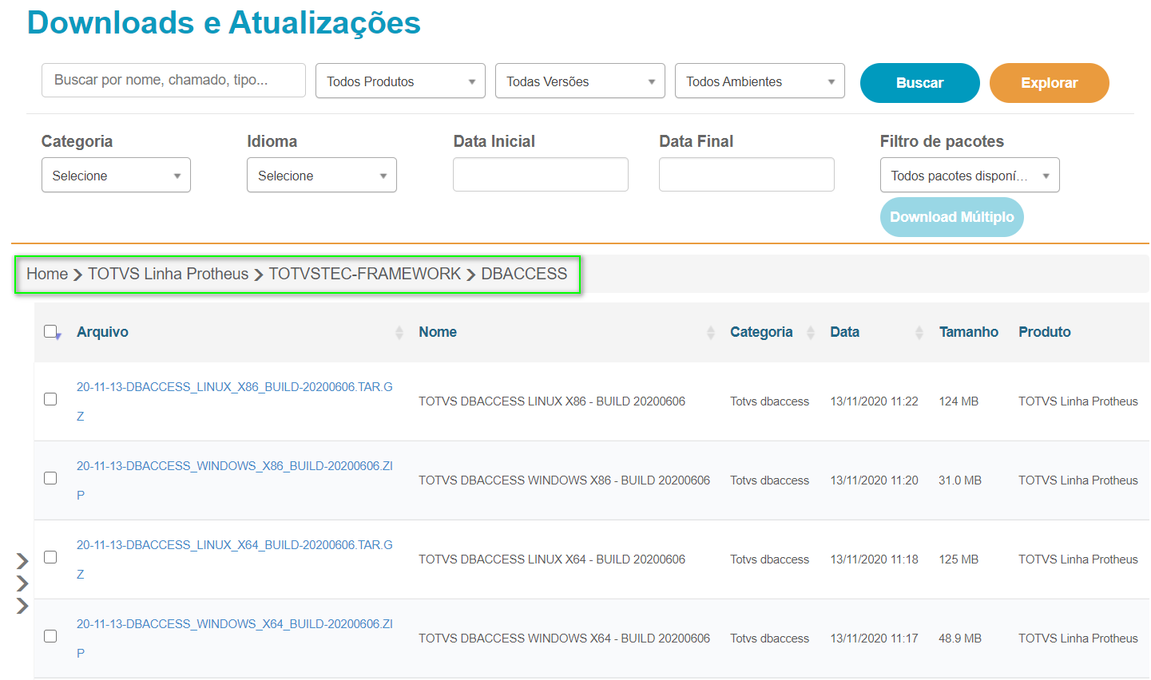Open the Filtro de pacotes dropdown
The image size is (1151, 680).
[x=970, y=176]
